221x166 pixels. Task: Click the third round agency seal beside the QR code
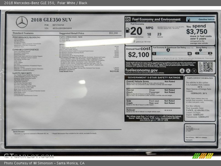click(194, 71)
